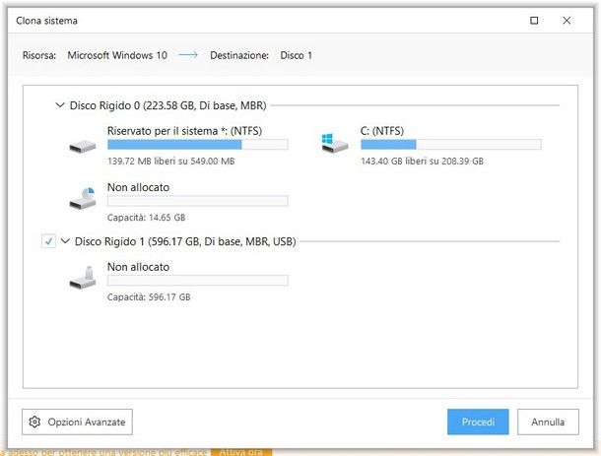
Task: Click the 'Microsoft Windows 10' source text
Action: [117, 55]
